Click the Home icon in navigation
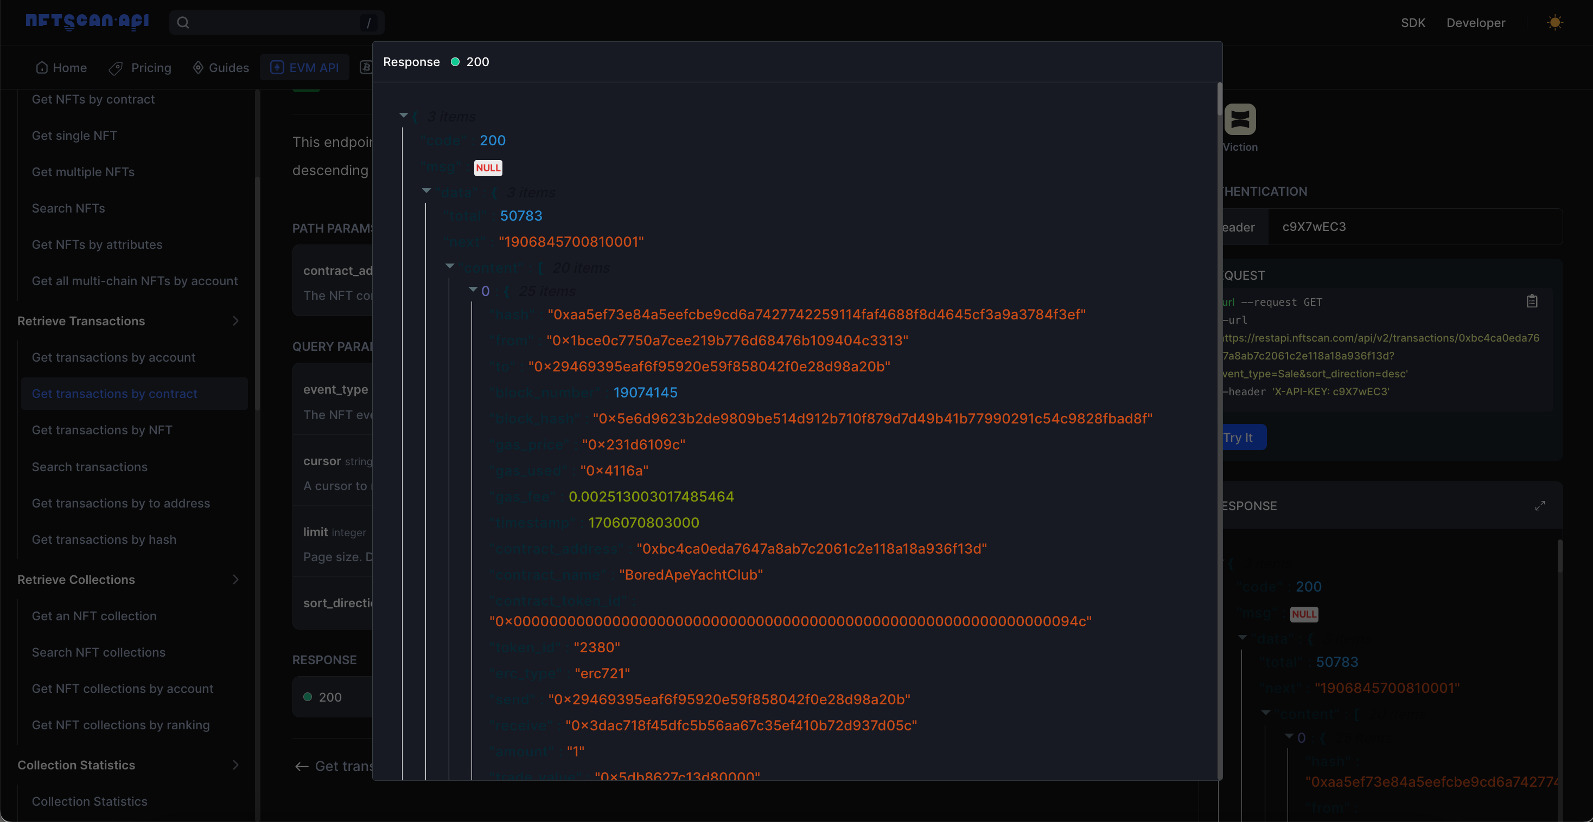Screen dimensions: 1593x822 coord(42,67)
